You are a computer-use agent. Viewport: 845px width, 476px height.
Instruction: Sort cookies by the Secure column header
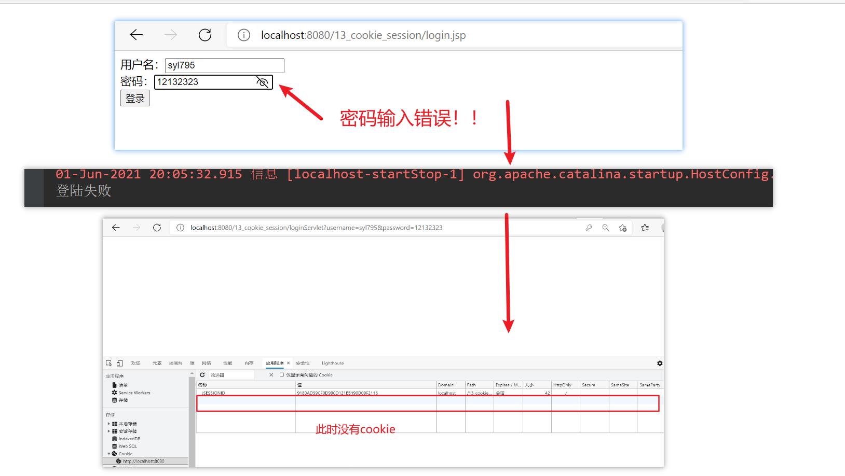(594, 385)
